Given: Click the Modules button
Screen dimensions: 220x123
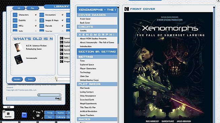Looking at the screenshot, I should pos(17,79).
